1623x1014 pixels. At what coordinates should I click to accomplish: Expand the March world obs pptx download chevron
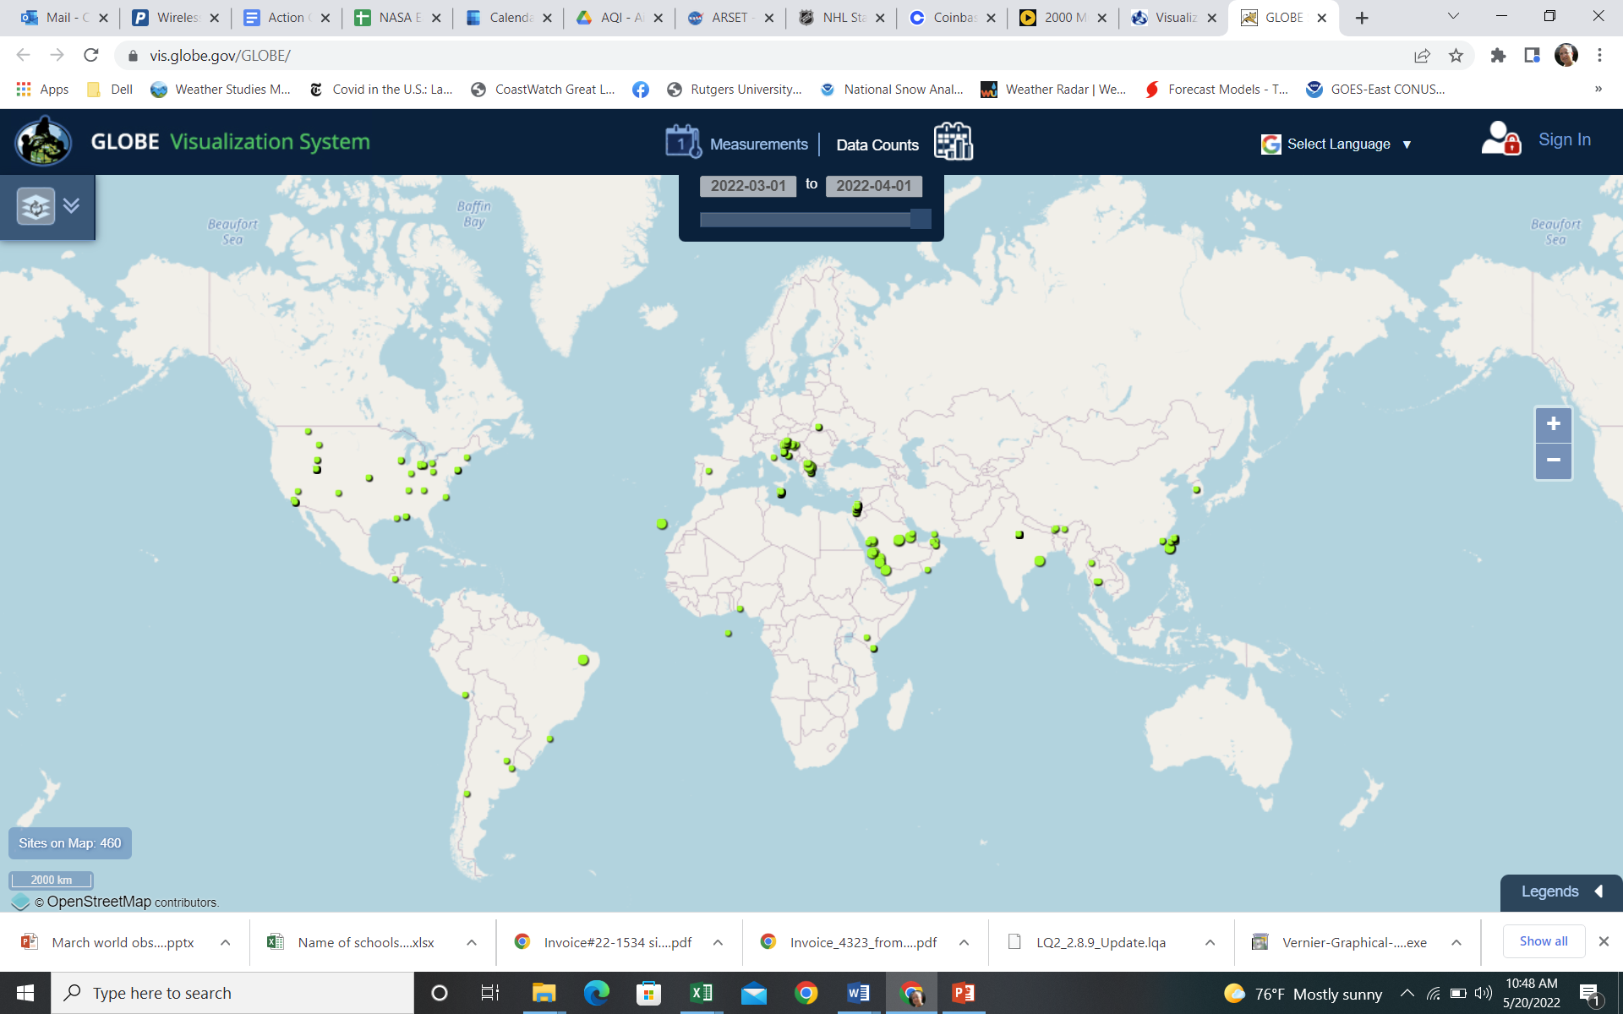224,942
